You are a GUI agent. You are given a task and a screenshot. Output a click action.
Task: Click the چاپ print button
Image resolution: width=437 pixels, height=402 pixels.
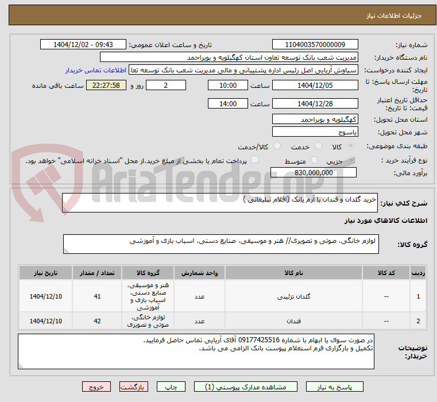[171, 386]
